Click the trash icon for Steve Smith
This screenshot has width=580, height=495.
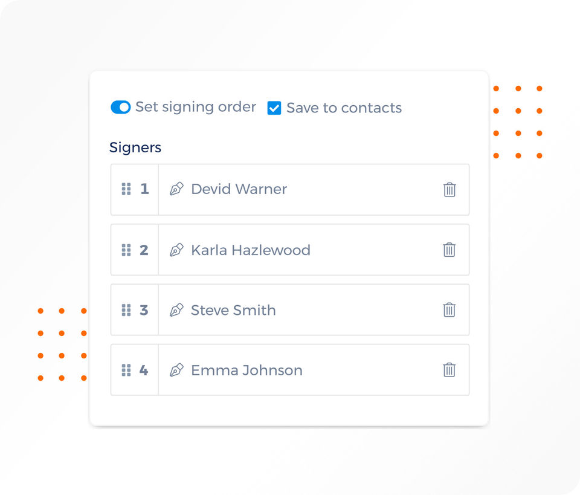[x=449, y=310]
